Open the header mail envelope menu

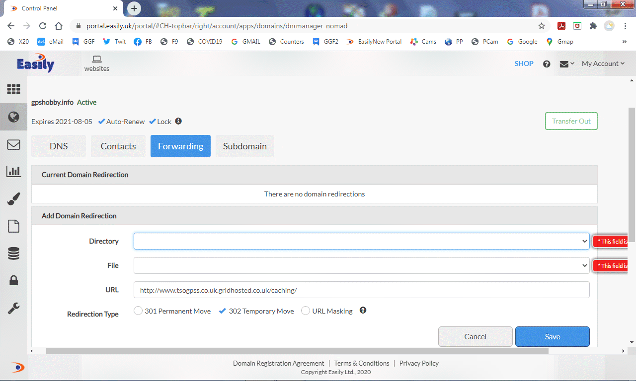pyautogui.click(x=567, y=64)
